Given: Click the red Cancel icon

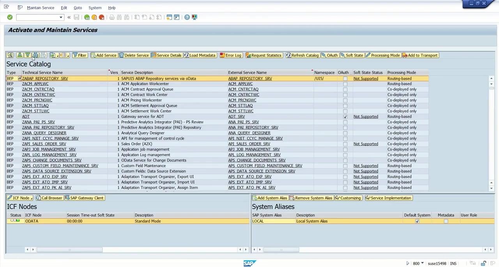Looking at the screenshot, I should pyautogui.click(x=102, y=17).
